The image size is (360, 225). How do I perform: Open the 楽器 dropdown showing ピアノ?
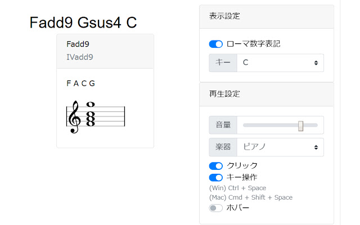[280, 147]
